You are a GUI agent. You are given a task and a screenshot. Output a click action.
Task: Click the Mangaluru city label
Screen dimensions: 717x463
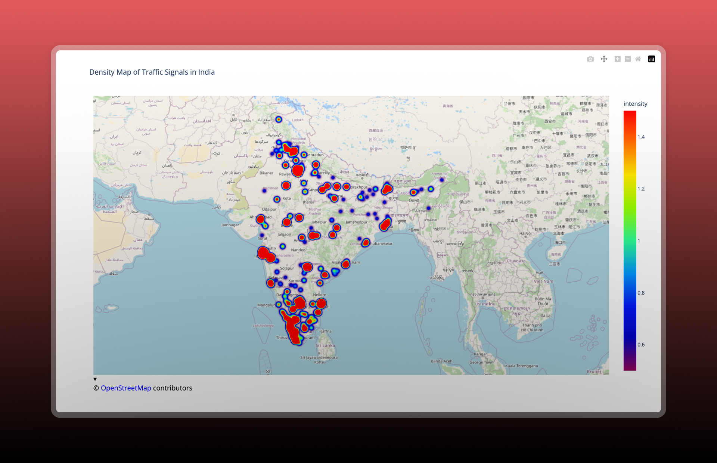point(266,305)
